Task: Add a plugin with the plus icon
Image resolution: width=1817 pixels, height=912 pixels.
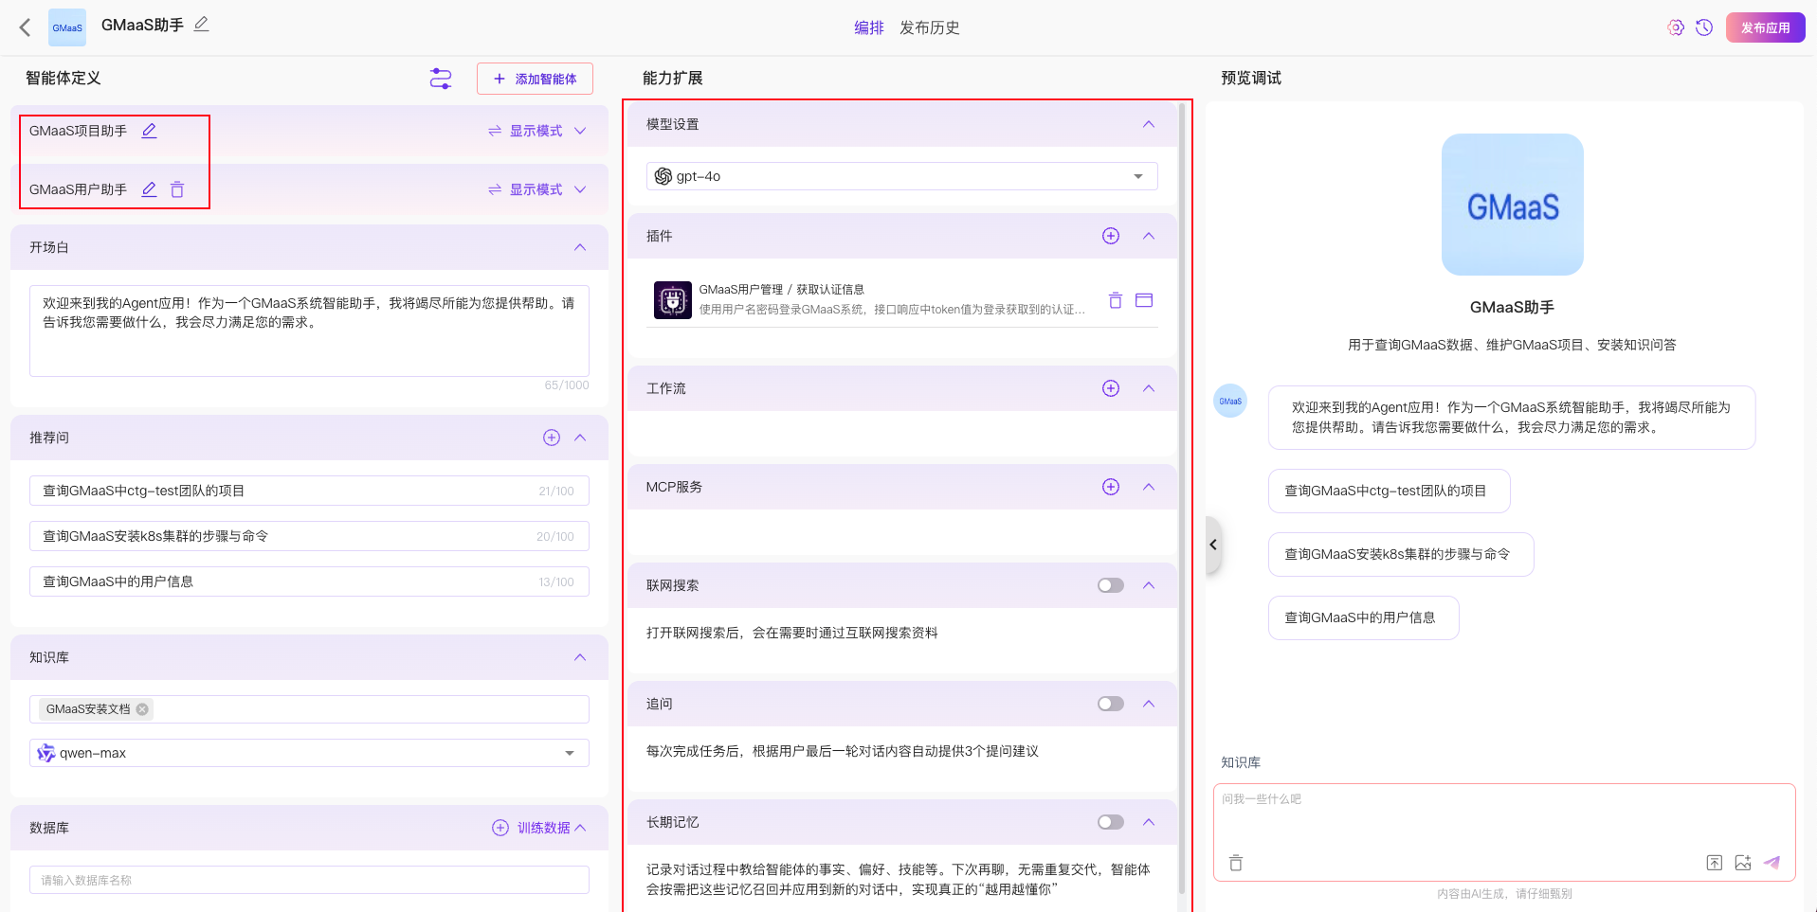Action: pos(1111,236)
